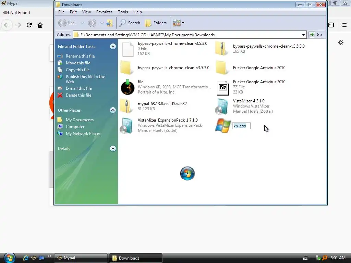
Task: Click E-mail this file link
Action: 78,88
